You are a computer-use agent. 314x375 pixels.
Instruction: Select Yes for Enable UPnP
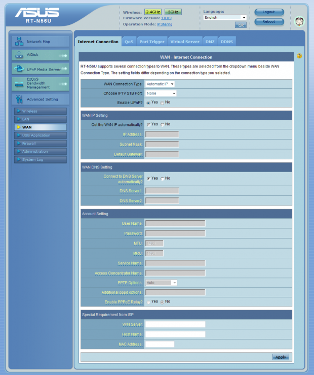148,103
